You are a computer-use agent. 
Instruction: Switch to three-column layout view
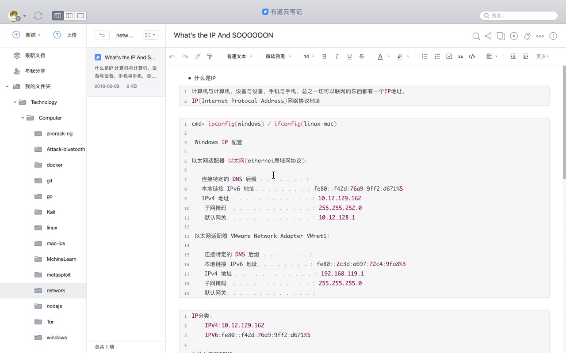tap(57, 15)
